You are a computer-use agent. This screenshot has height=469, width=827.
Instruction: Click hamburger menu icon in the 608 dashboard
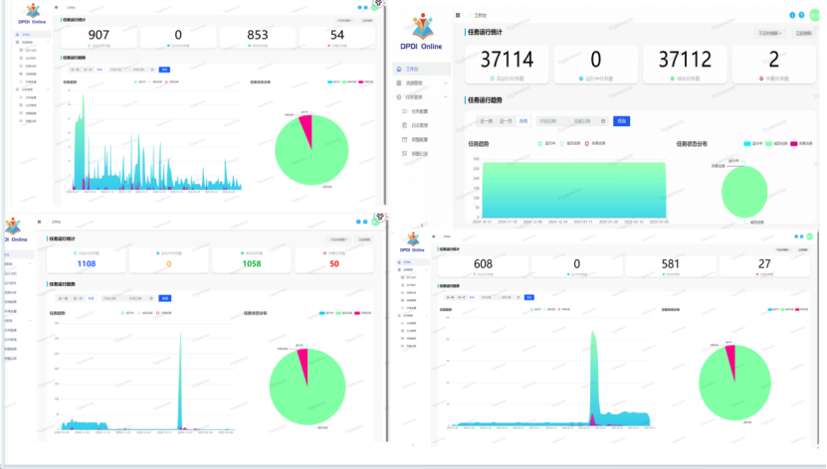click(434, 236)
